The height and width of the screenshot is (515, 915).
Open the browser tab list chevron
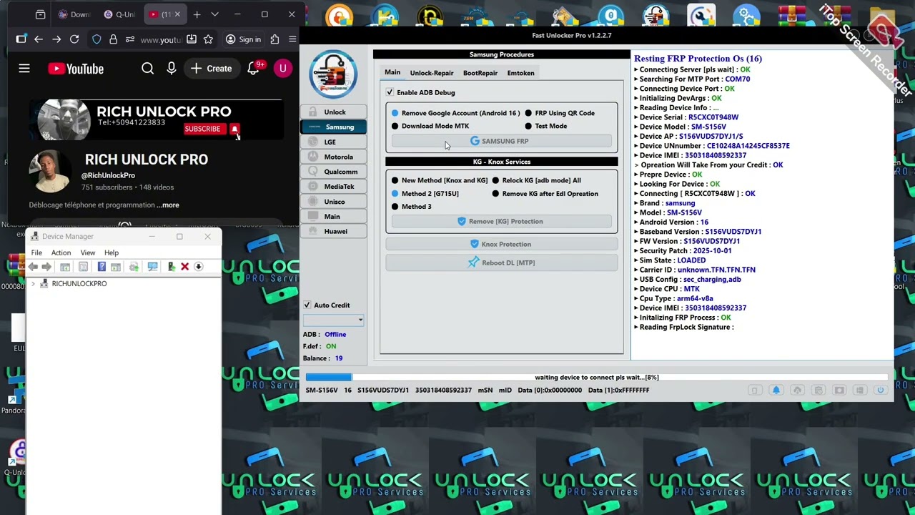click(214, 14)
